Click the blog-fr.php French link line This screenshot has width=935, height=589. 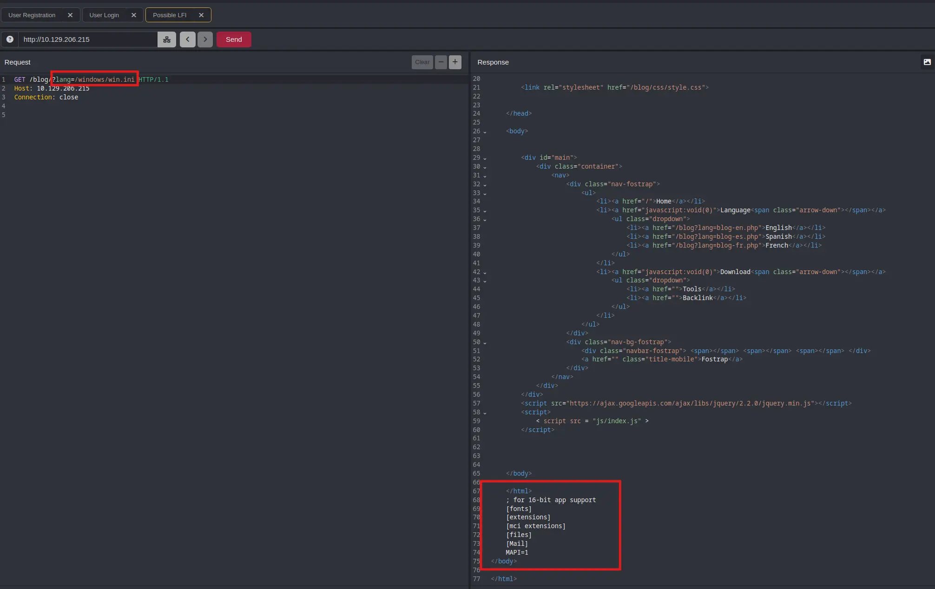click(x=724, y=245)
